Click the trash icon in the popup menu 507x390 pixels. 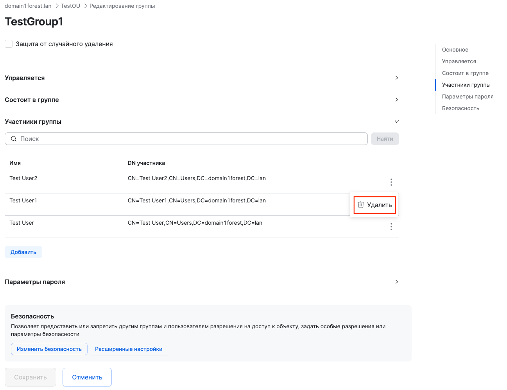coord(361,205)
